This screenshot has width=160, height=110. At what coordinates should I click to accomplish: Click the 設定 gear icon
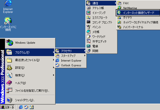tap(9, 67)
